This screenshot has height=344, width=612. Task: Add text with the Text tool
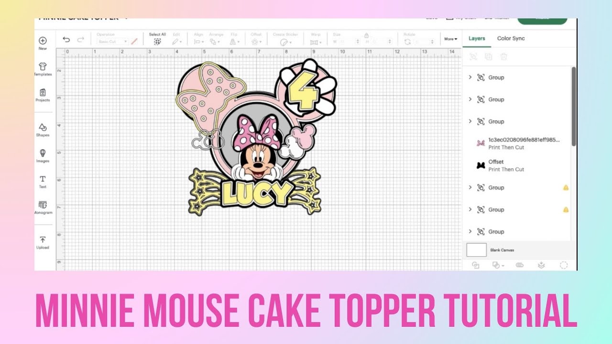click(x=43, y=182)
